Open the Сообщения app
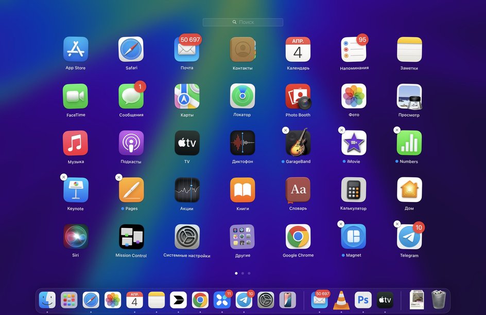This screenshot has height=315, width=486. click(x=131, y=96)
